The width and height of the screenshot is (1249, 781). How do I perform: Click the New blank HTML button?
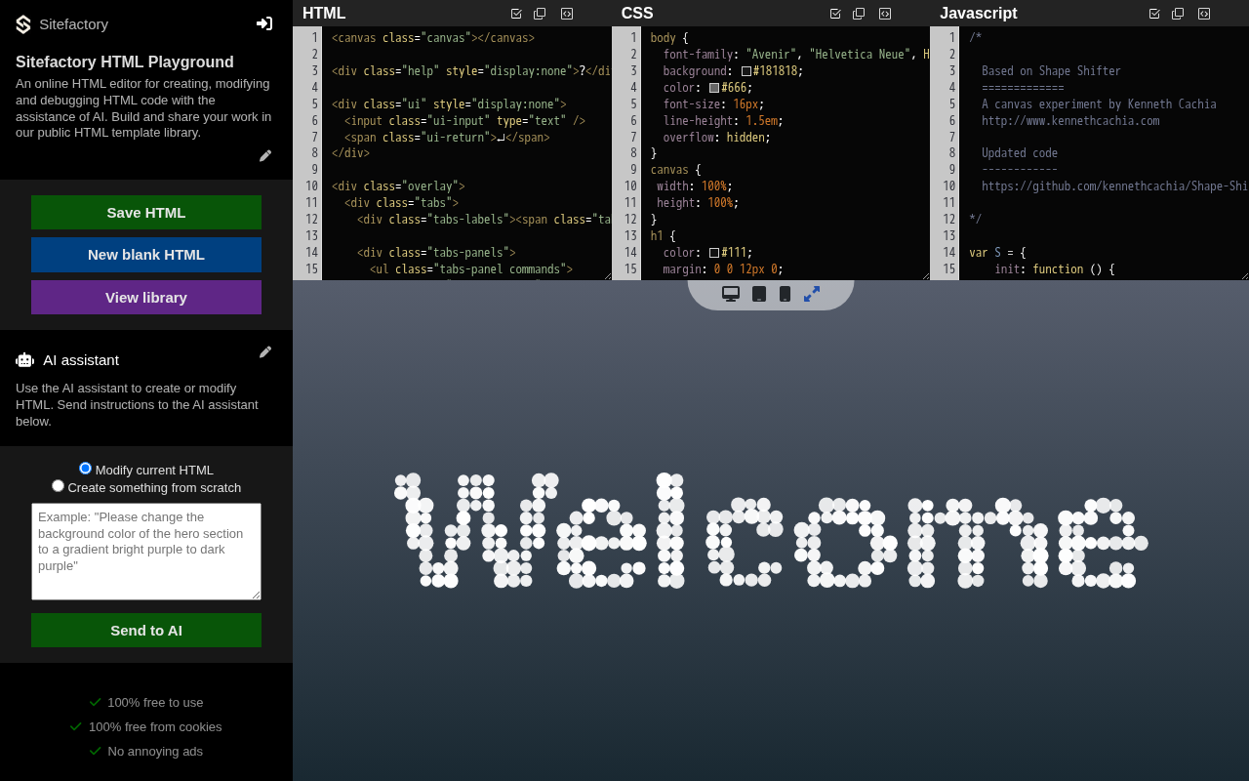coord(146,255)
